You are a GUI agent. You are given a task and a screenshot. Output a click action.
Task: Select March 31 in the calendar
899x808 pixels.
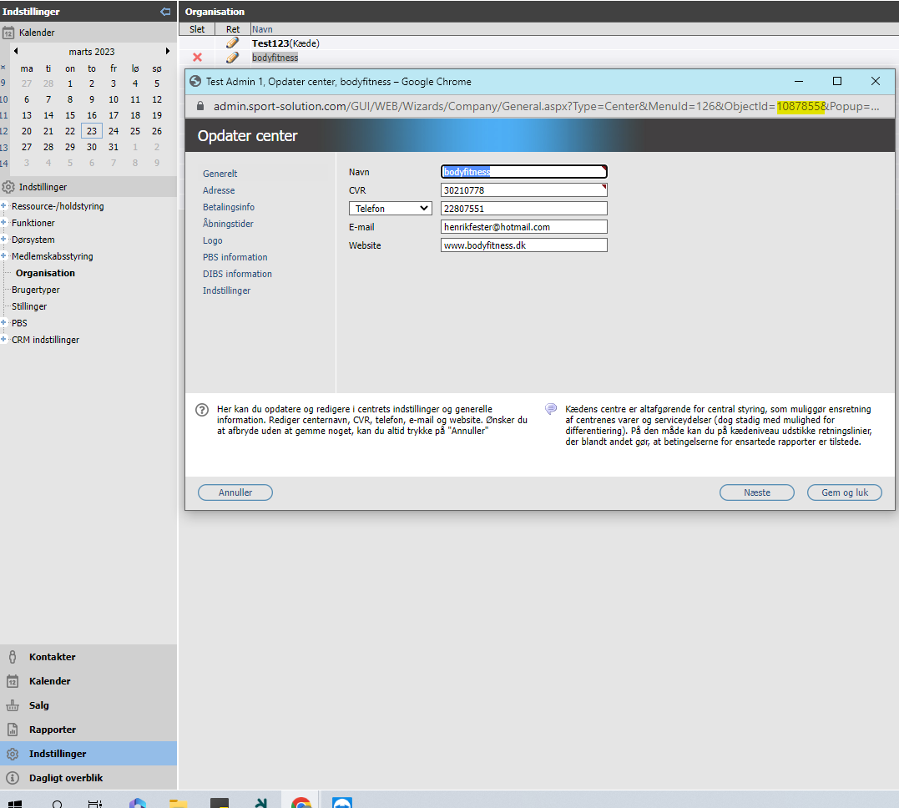[114, 147]
